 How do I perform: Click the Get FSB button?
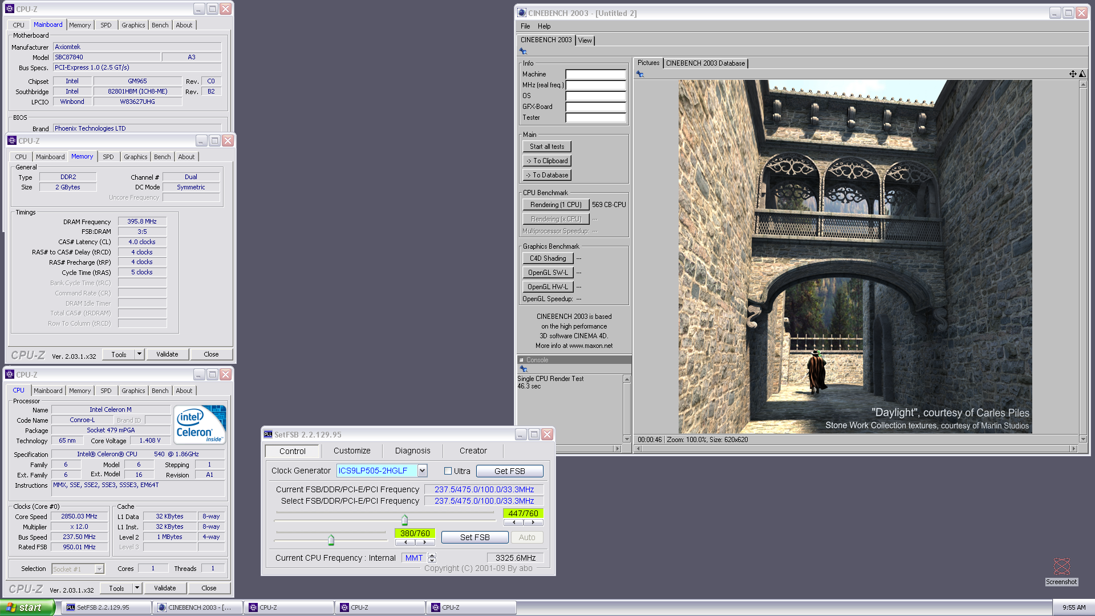[x=510, y=471]
